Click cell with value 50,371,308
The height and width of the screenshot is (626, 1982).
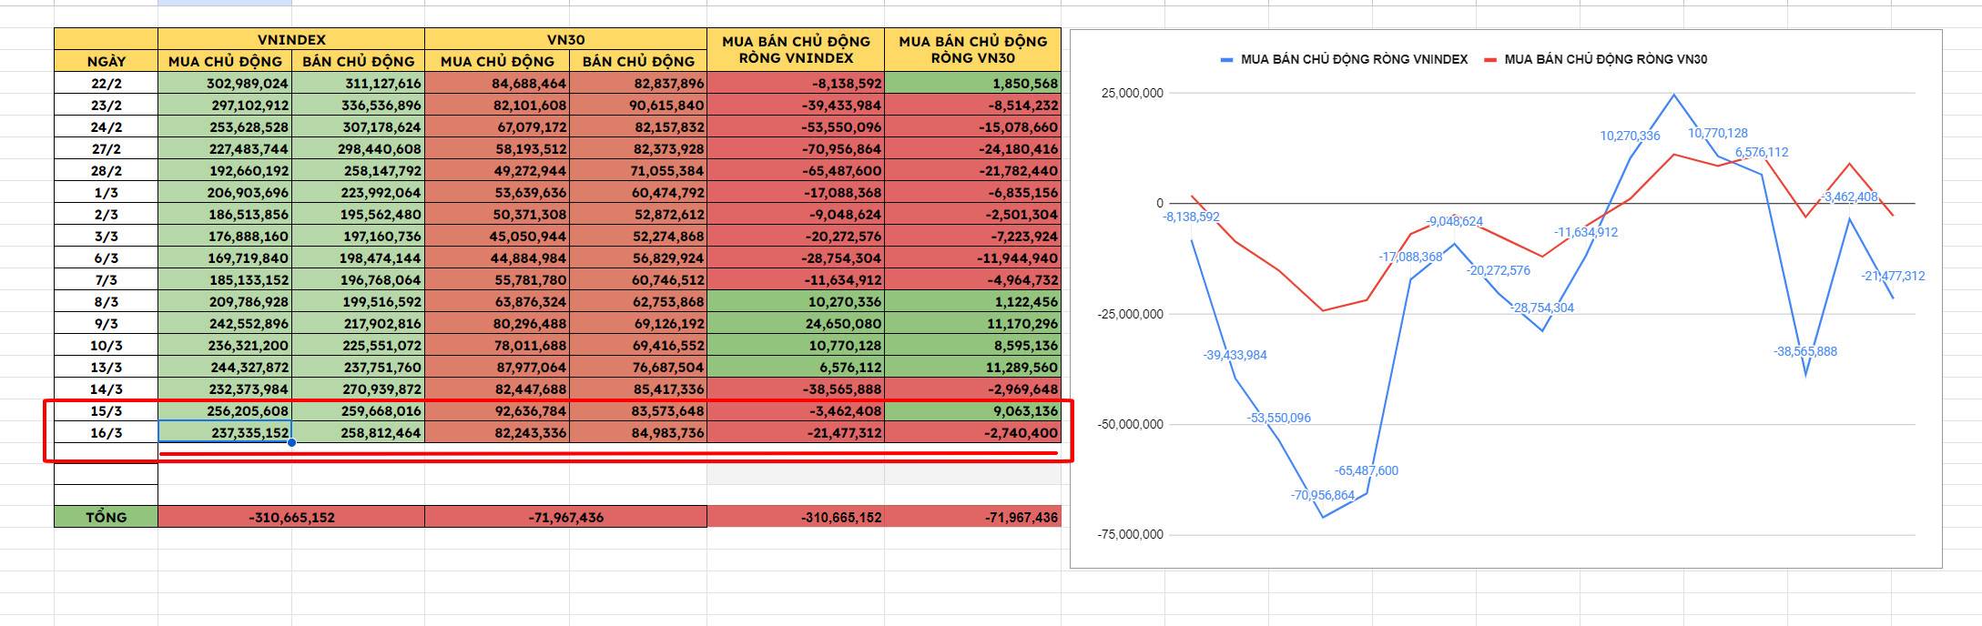(497, 214)
